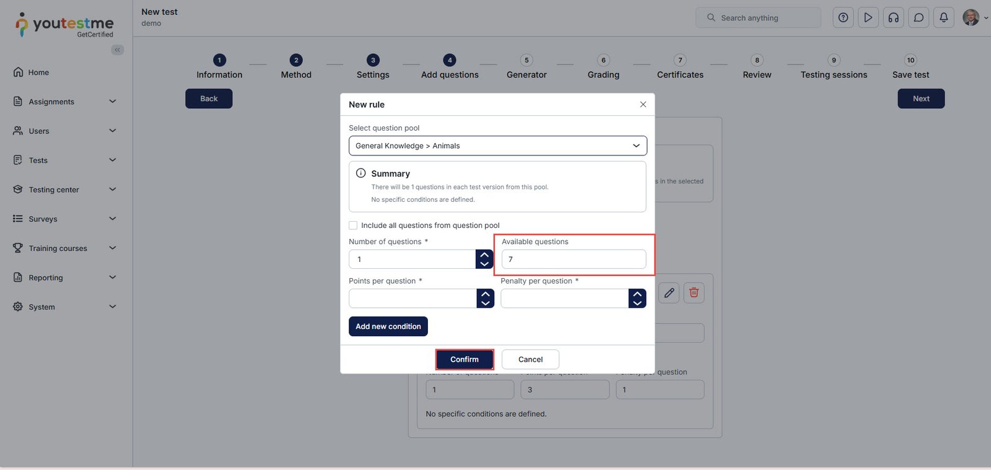The image size is (991, 470).
Task: Open the headset support icon
Action: tap(893, 18)
